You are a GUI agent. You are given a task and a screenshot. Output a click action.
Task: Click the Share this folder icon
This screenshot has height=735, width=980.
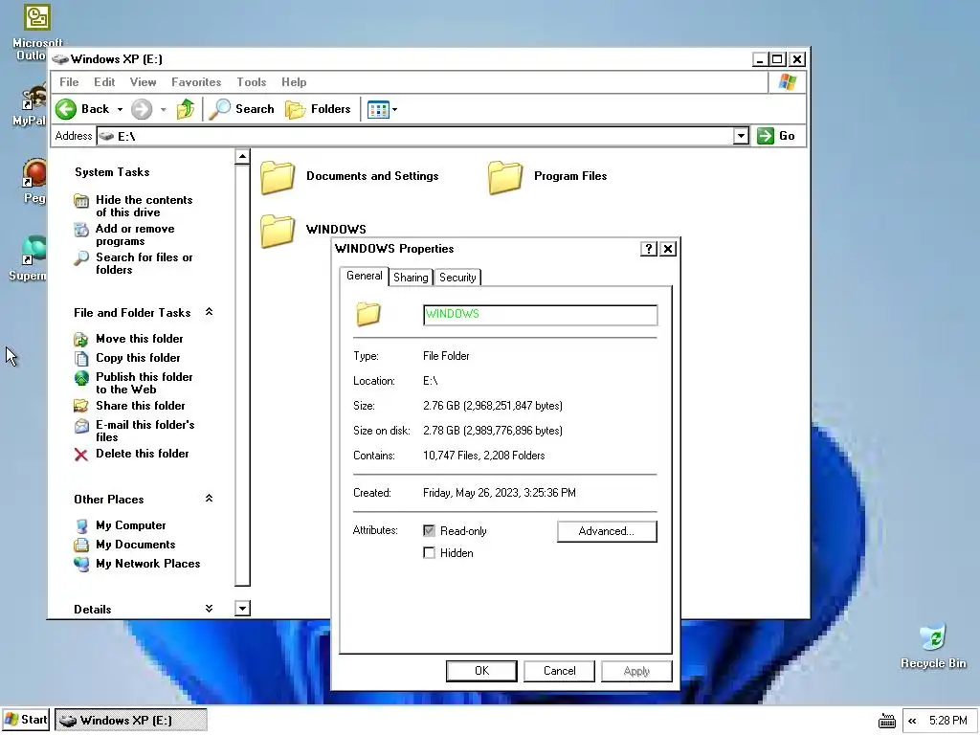[81, 406]
